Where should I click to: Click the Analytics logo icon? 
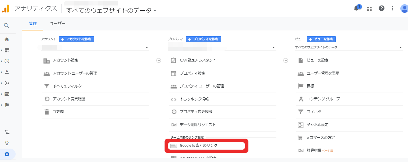click(6, 9)
